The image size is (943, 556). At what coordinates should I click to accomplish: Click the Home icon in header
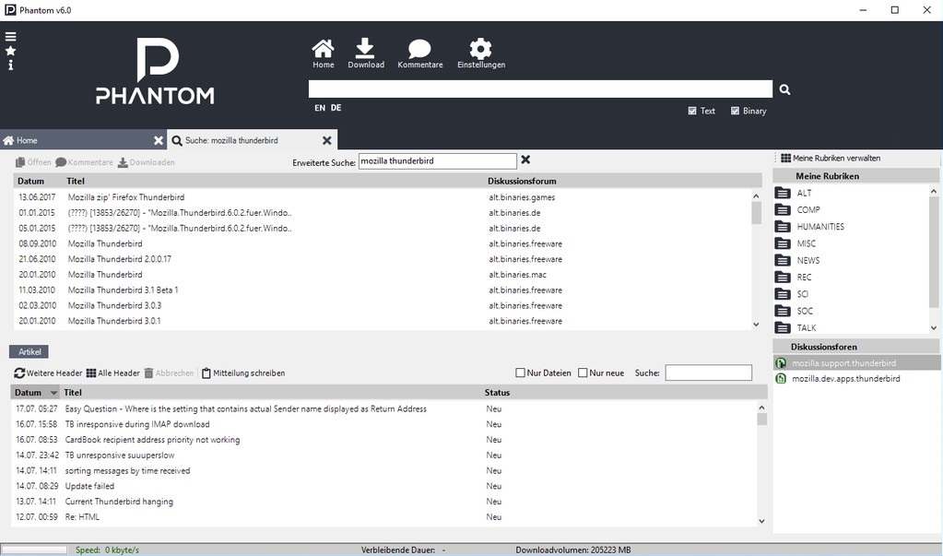click(323, 49)
